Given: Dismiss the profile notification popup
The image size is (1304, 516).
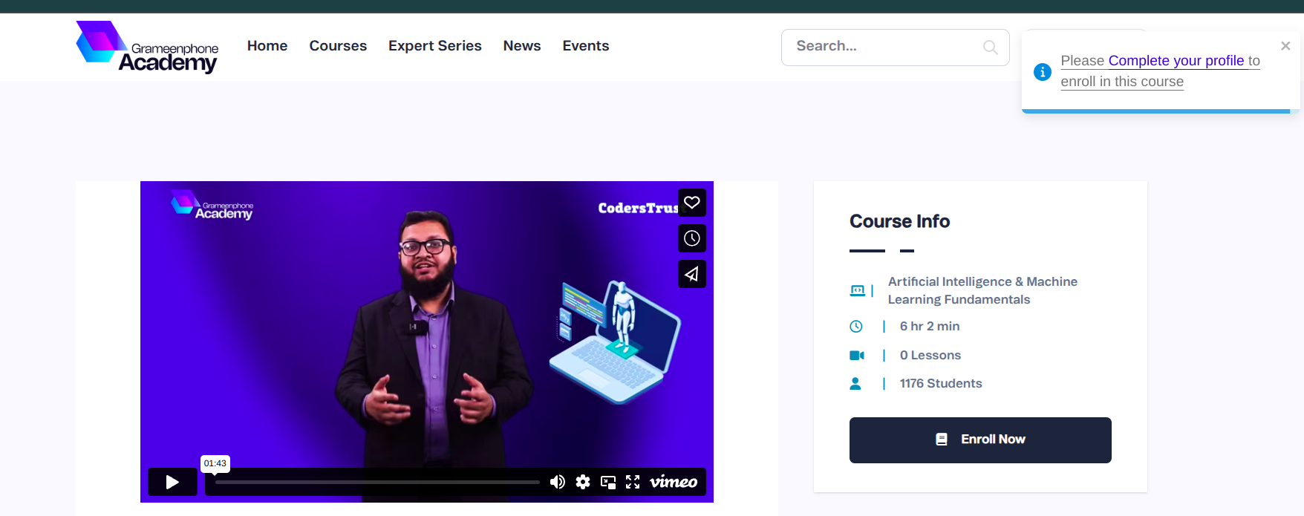Looking at the screenshot, I should (x=1285, y=46).
